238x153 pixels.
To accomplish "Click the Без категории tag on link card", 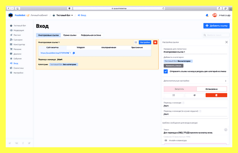I will pos(63,65).
